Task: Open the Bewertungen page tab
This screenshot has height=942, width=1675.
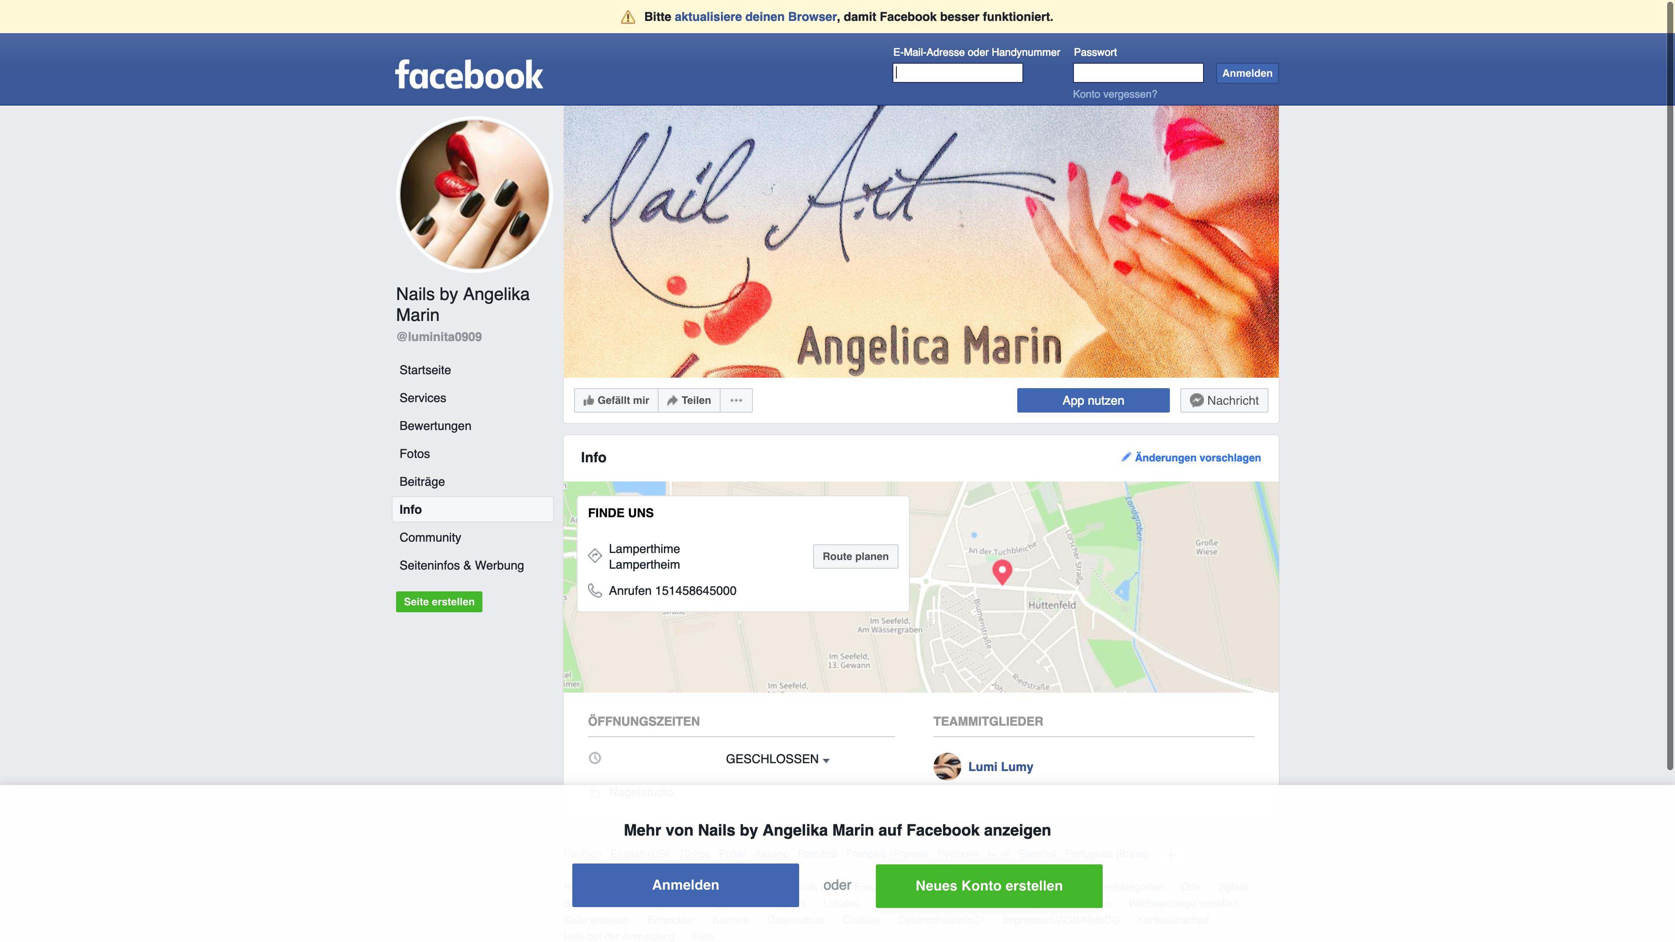Action: click(435, 426)
